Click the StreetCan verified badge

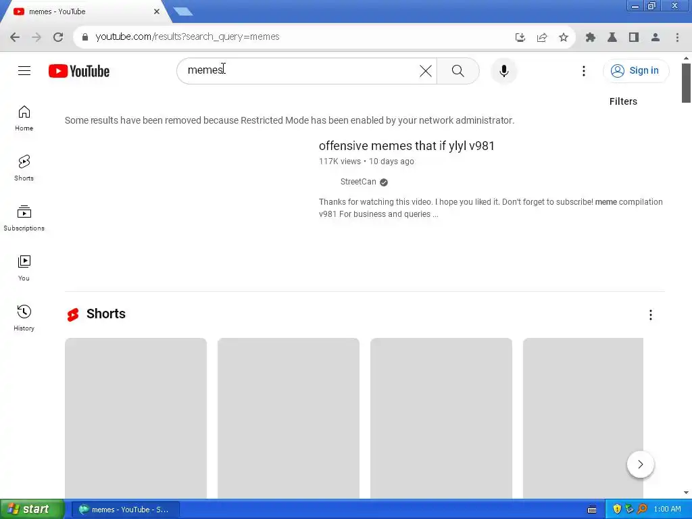384,182
